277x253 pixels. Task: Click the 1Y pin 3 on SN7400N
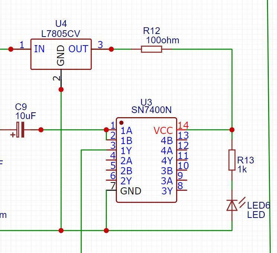pos(111,150)
